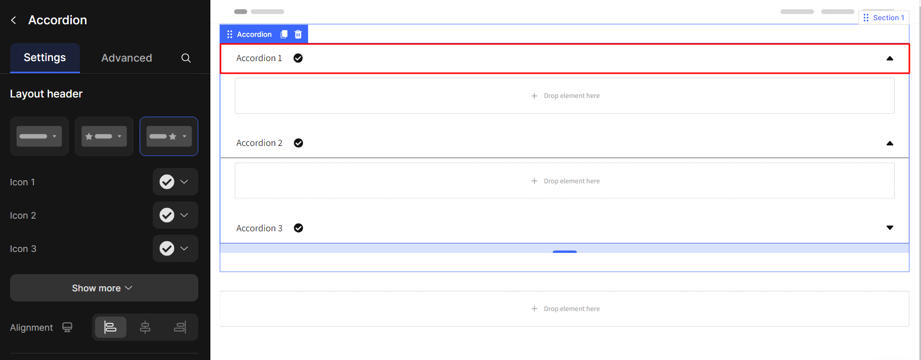Select center alignment icon
Image resolution: width=921 pixels, height=360 pixels.
pos(145,327)
